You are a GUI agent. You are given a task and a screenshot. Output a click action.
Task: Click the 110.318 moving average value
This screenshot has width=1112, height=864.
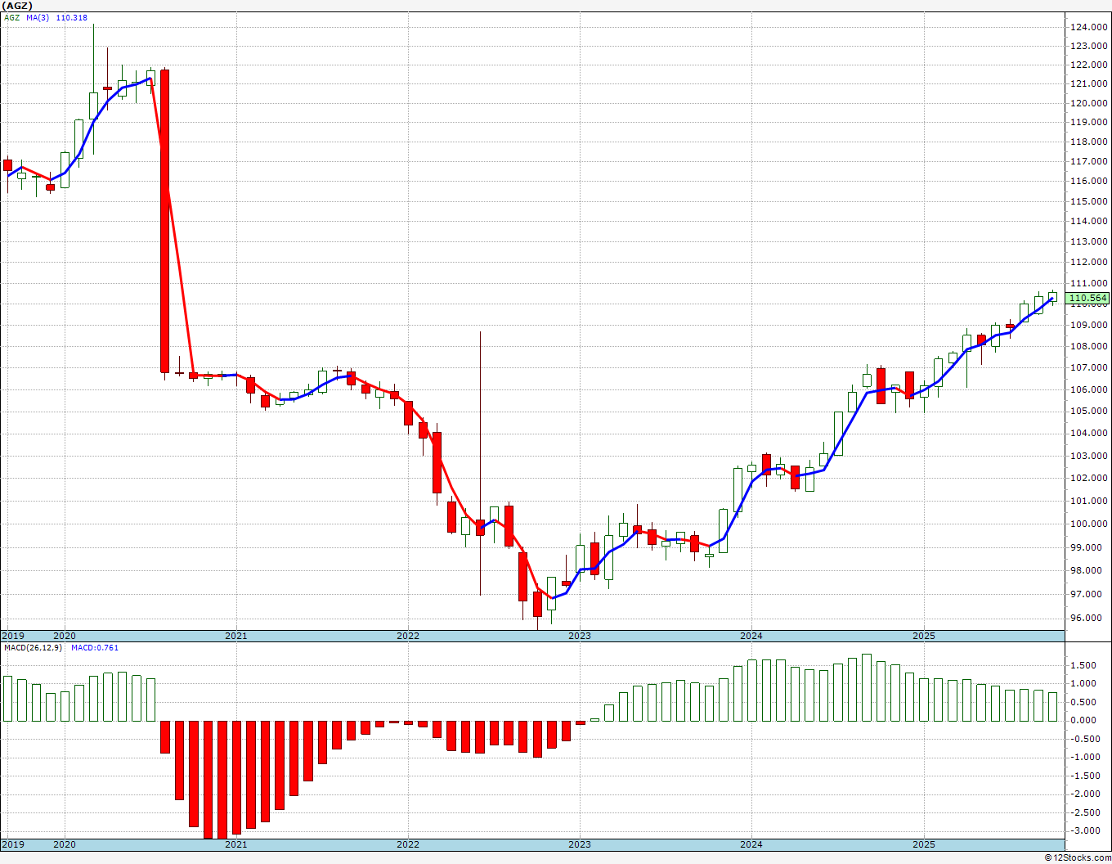(x=71, y=18)
